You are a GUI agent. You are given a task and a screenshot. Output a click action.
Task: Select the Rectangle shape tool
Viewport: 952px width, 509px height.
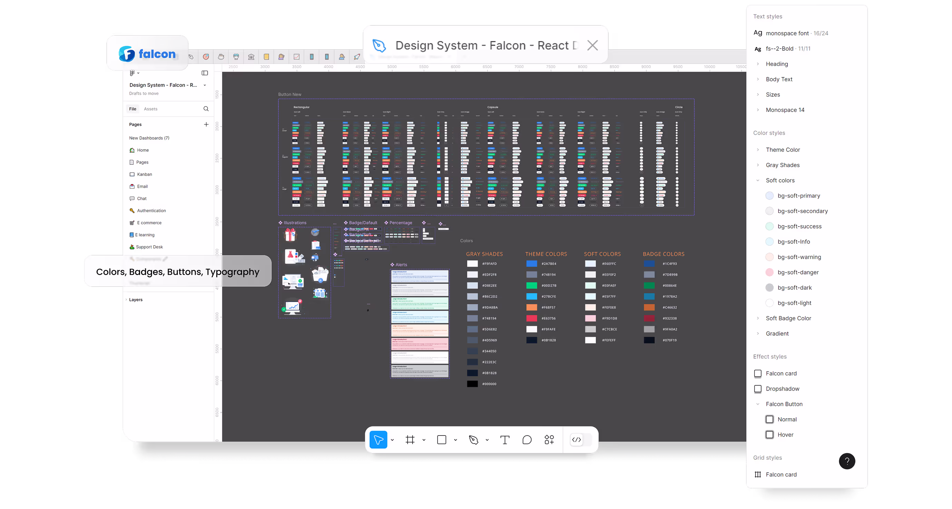pos(442,440)
